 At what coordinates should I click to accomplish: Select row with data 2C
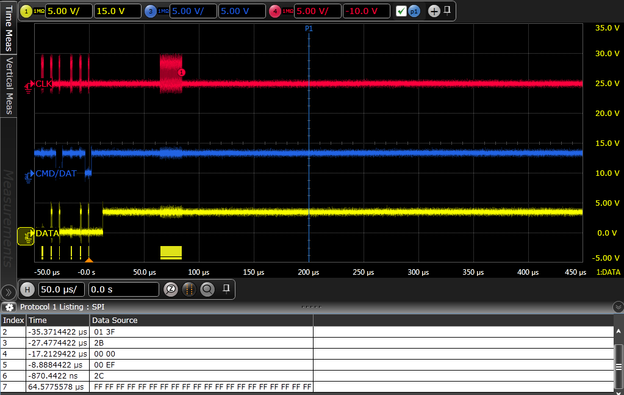click(307, 376)
